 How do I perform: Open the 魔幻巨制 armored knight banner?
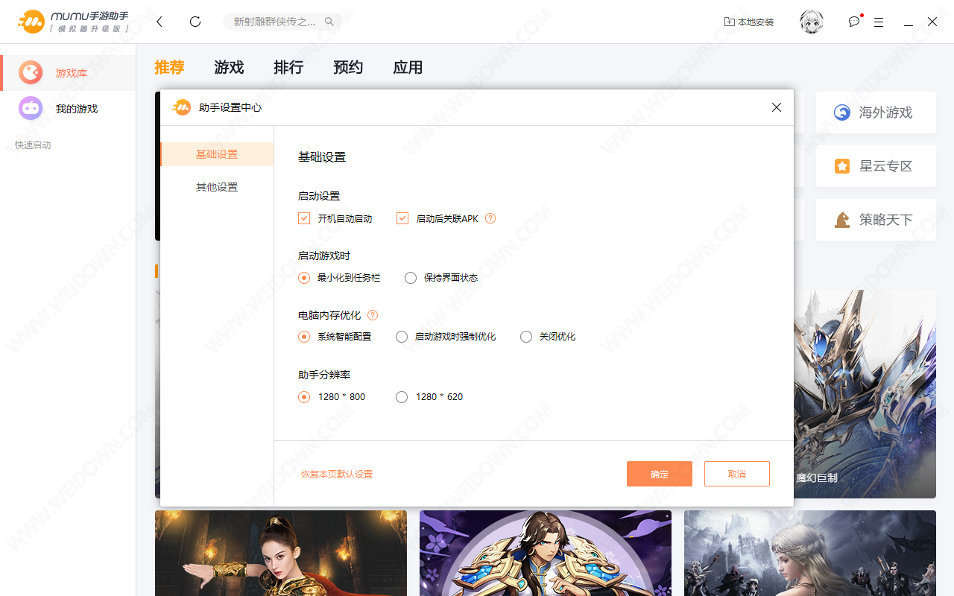pyautogui.click(x=865, y=394)
